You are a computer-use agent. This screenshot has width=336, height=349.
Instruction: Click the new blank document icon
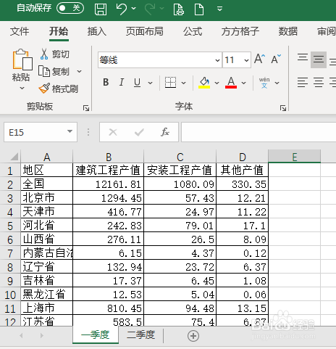coord(199,9)
